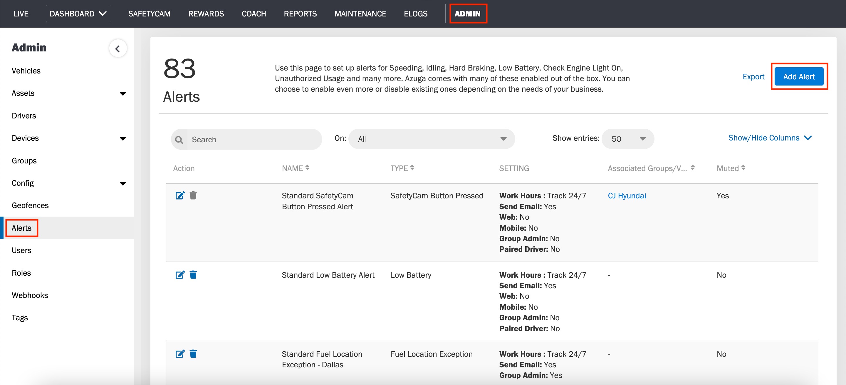Delete the Standard SafetyCam Button Pressed Alert

pos(193,195)
